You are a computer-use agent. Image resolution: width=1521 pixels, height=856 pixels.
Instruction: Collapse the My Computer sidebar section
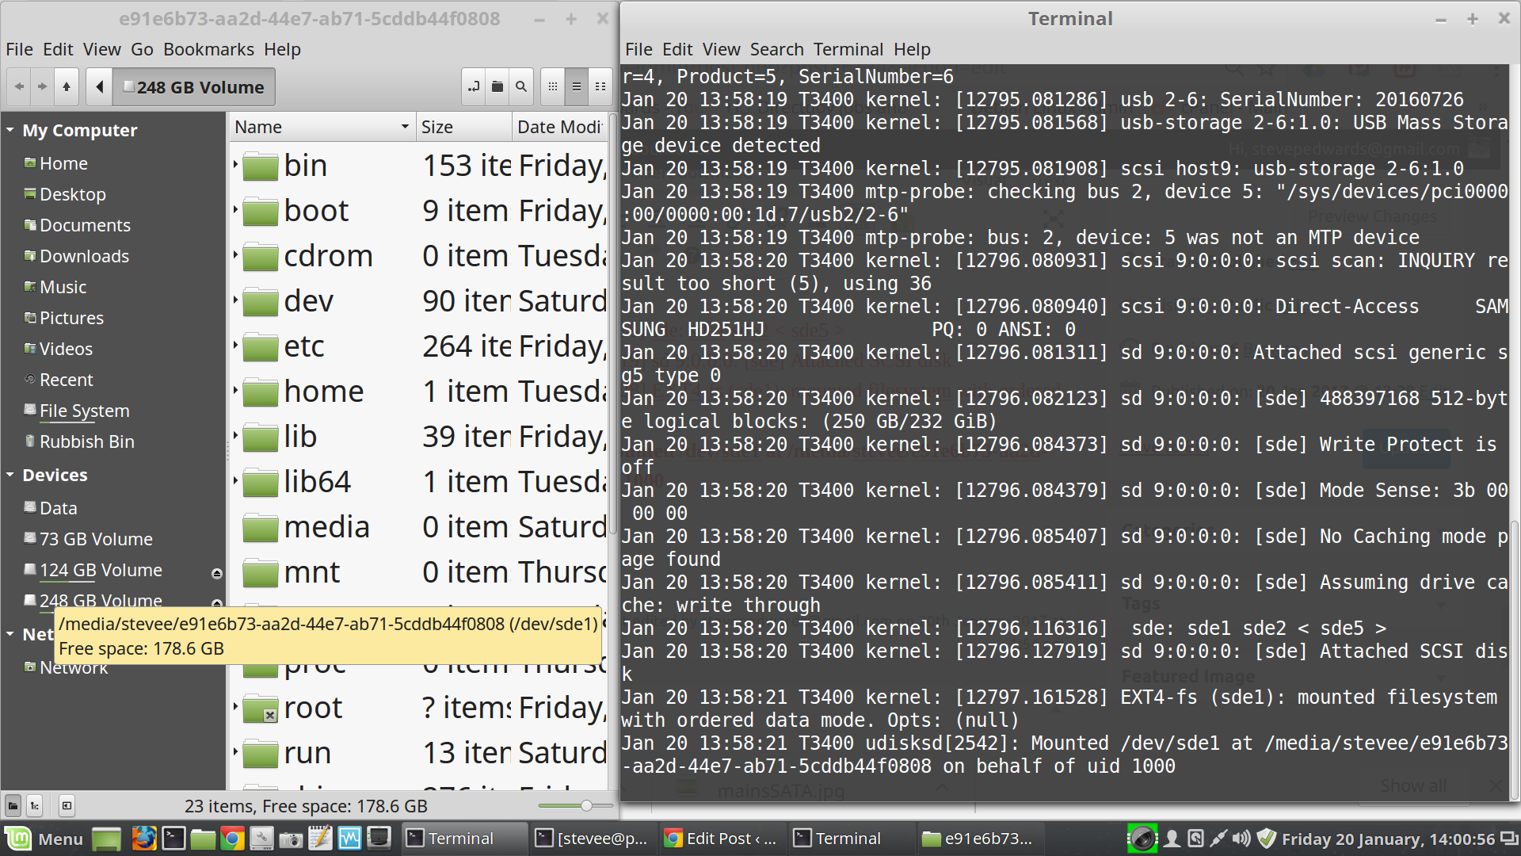[x=10, y=130]
